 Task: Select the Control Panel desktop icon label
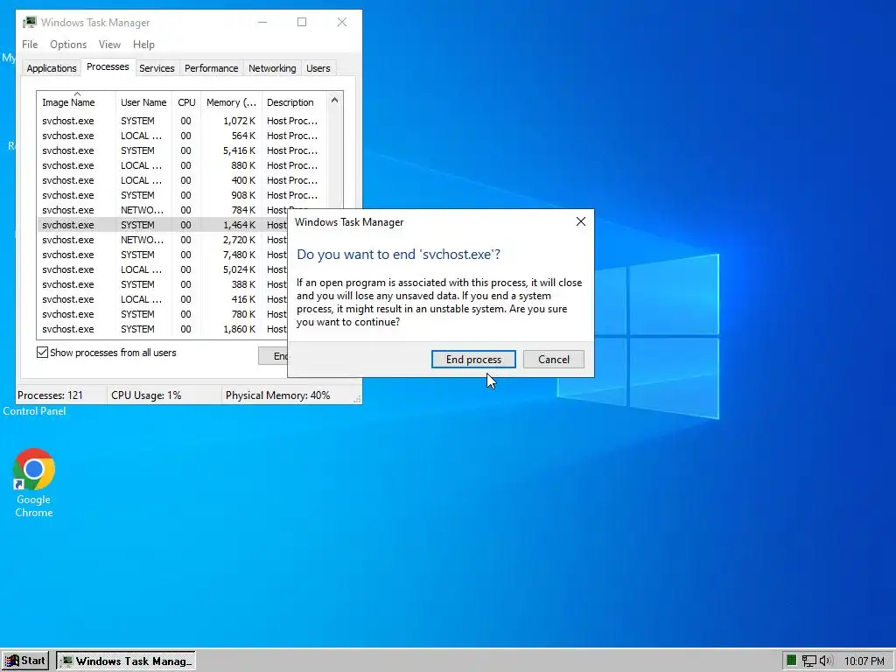click(34, 411)
